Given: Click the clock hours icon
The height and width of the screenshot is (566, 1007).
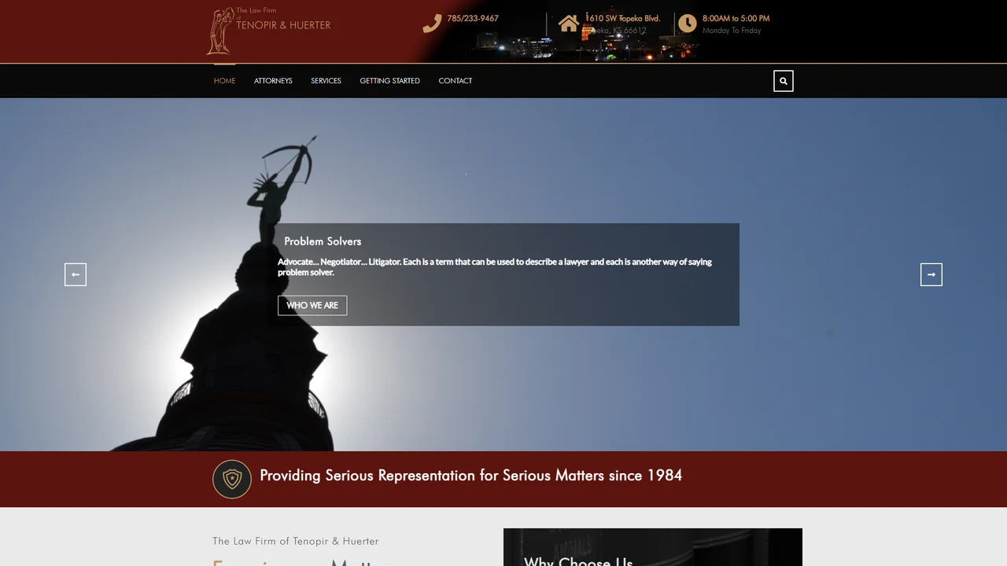Looking at the screenshot, I should click(687, 24).
